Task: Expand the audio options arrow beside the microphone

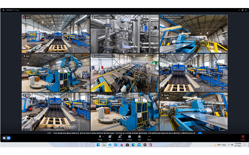Action: coord(103,136)
